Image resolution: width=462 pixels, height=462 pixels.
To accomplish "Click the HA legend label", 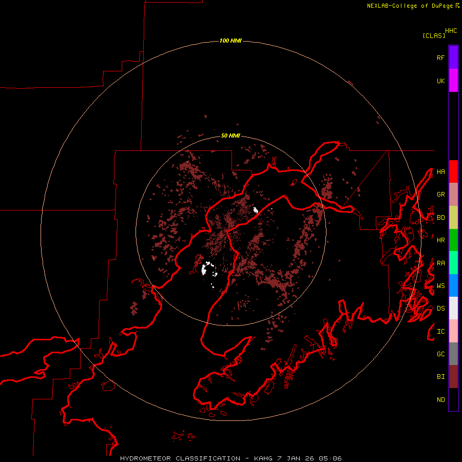I will (440, 171).
